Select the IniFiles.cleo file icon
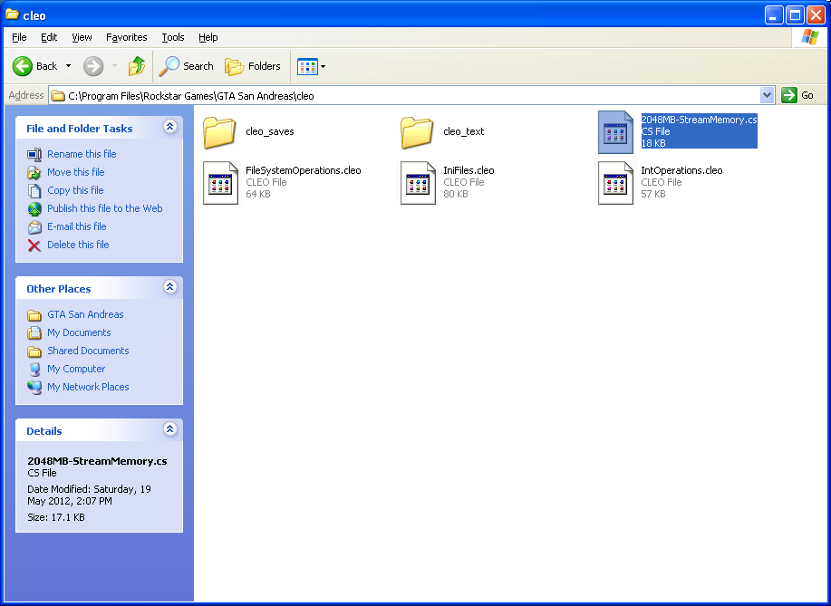Viewport: 831px width, 606px height. tap(418, 183)
